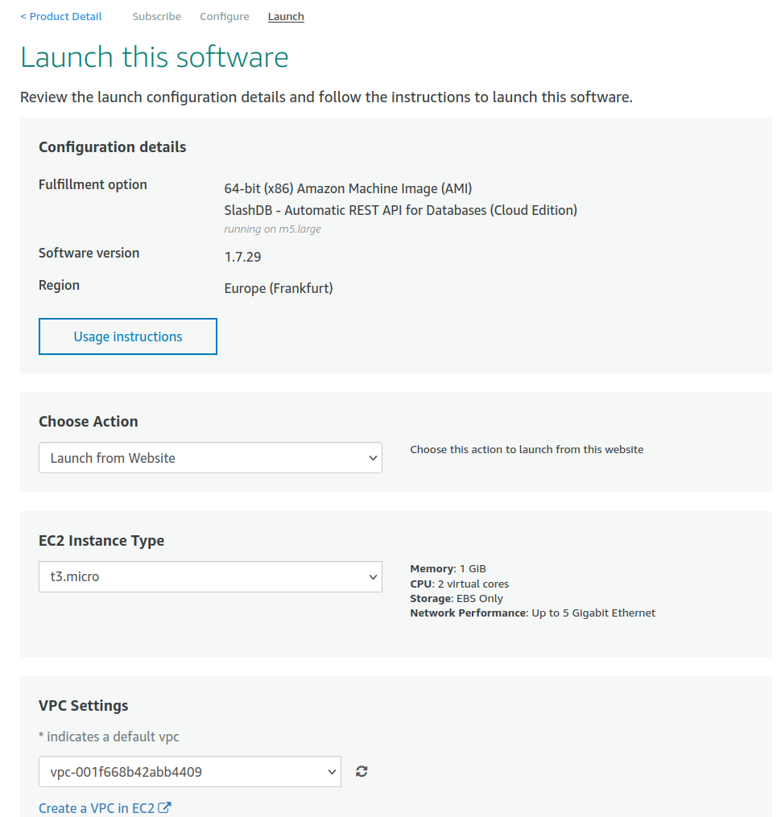781x817 pixels.
Task: Click the Memory: 1 GiB spec line
Action: [448, 569]
